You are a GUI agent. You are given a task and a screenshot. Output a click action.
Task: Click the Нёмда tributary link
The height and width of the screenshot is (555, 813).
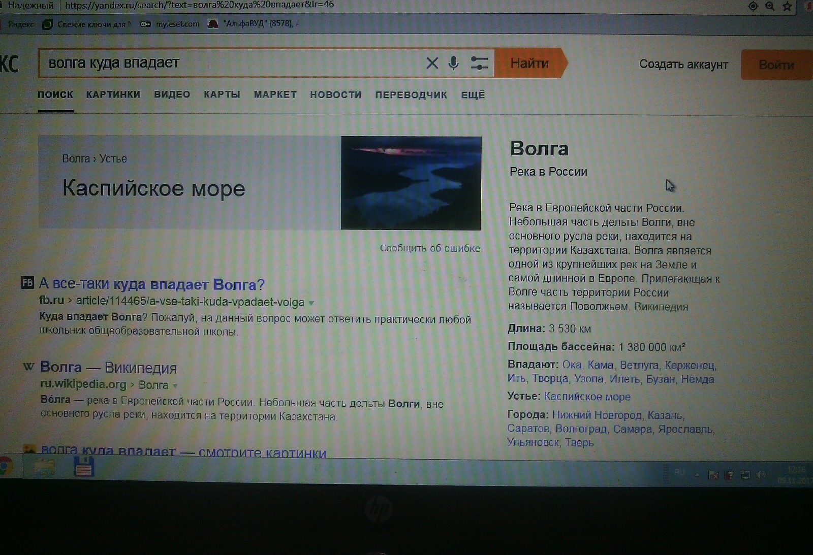tap(698, 379)
